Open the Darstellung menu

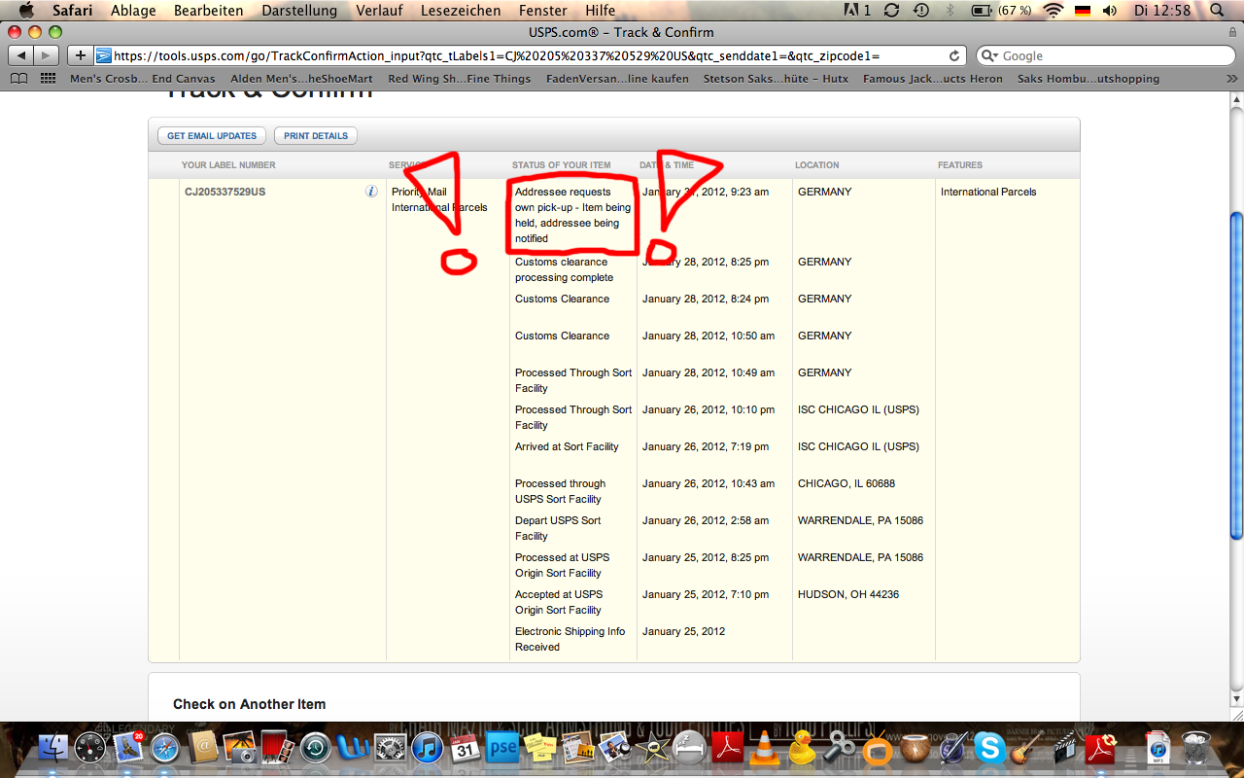coord(299,11)
